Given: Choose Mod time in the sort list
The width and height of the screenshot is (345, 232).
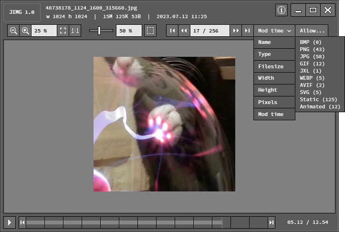Looking at the screenshot, I should (x=274, y=114).
